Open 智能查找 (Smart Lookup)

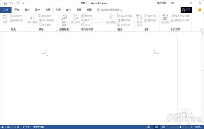[x=64, y=20]
